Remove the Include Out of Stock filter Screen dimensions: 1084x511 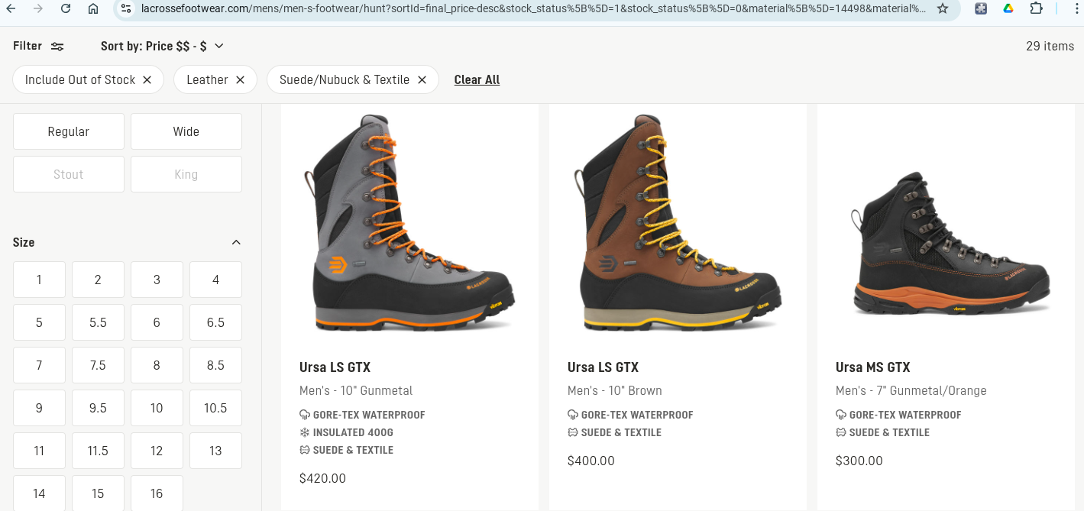point(147,79)
